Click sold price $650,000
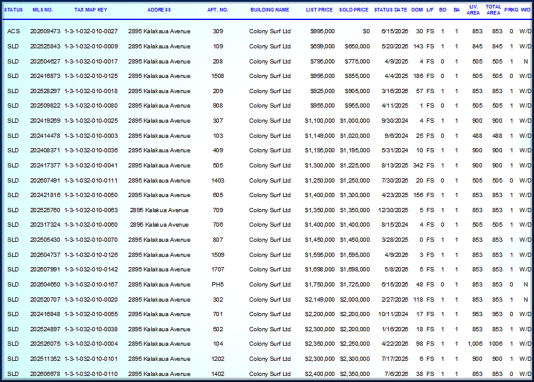 coord(357,47)
